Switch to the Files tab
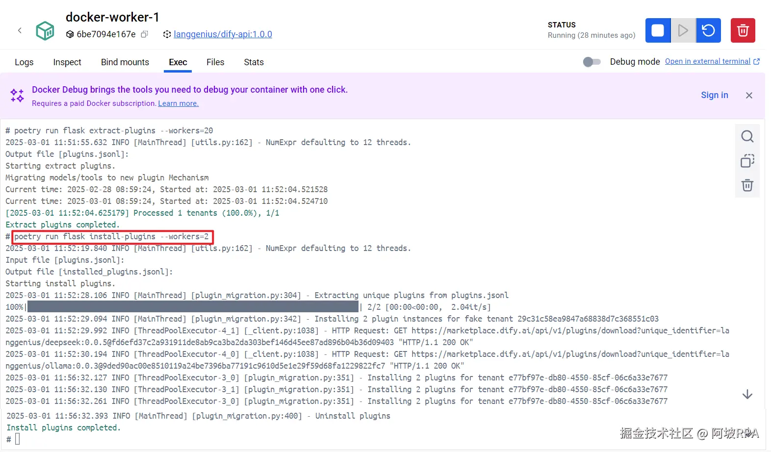 [215, 62]
